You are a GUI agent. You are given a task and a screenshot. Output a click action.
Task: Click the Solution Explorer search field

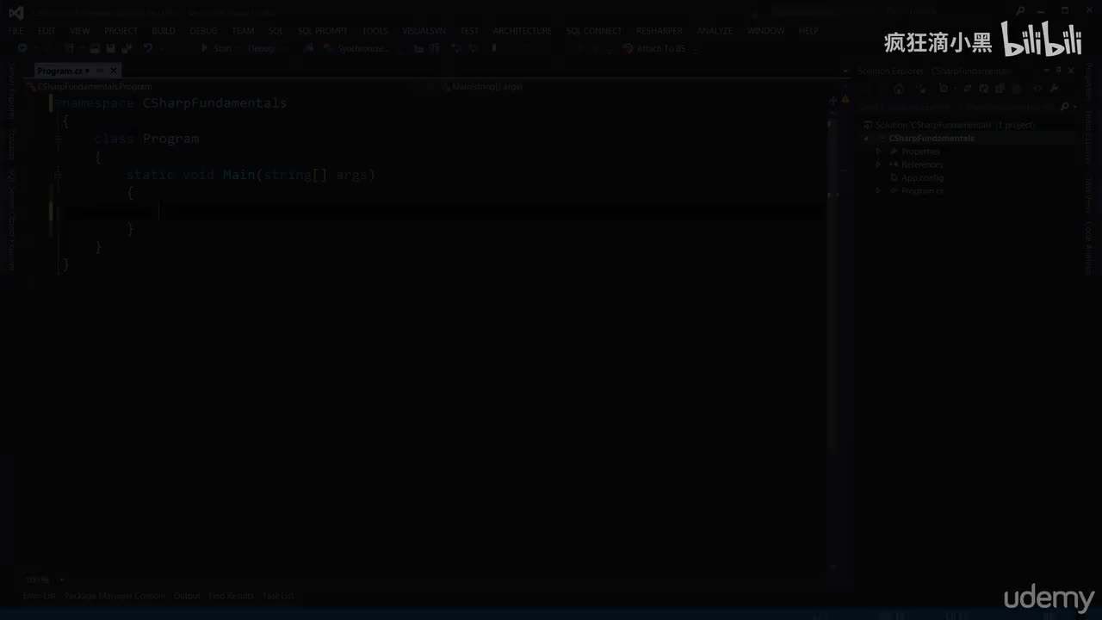(x=958, y=107)
